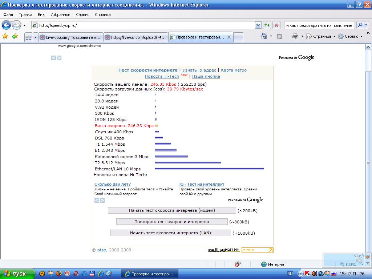Click the privacy eye icon in status bar
This screenshot has width=372, height=279.
point(238,264)
